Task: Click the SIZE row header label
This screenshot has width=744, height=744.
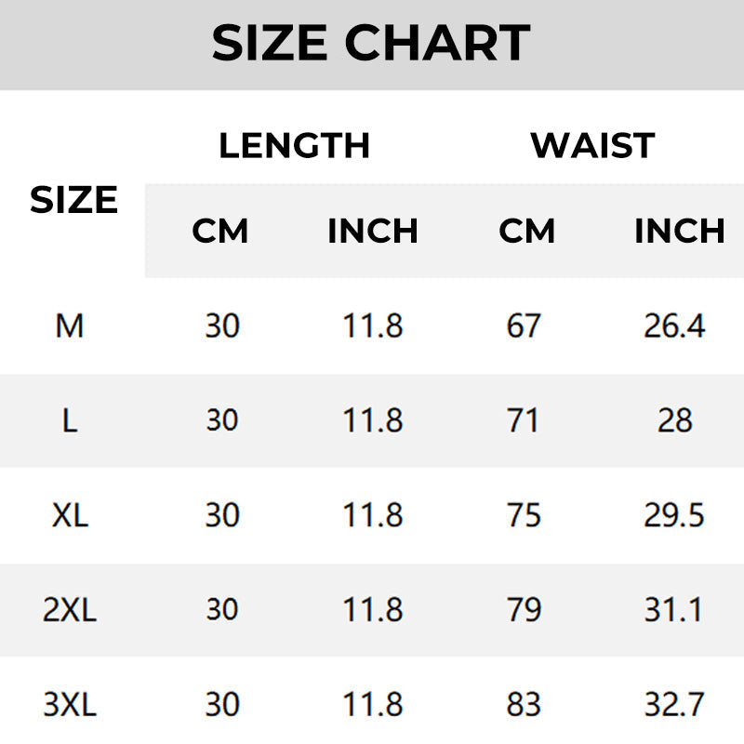Action: (73, 200)
